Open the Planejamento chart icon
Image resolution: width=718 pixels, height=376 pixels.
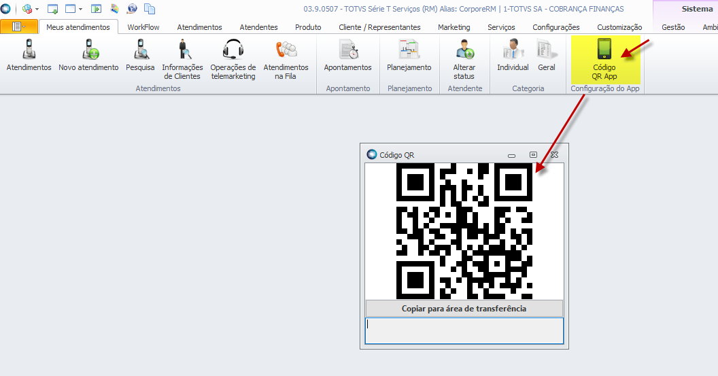coord(409,50)
